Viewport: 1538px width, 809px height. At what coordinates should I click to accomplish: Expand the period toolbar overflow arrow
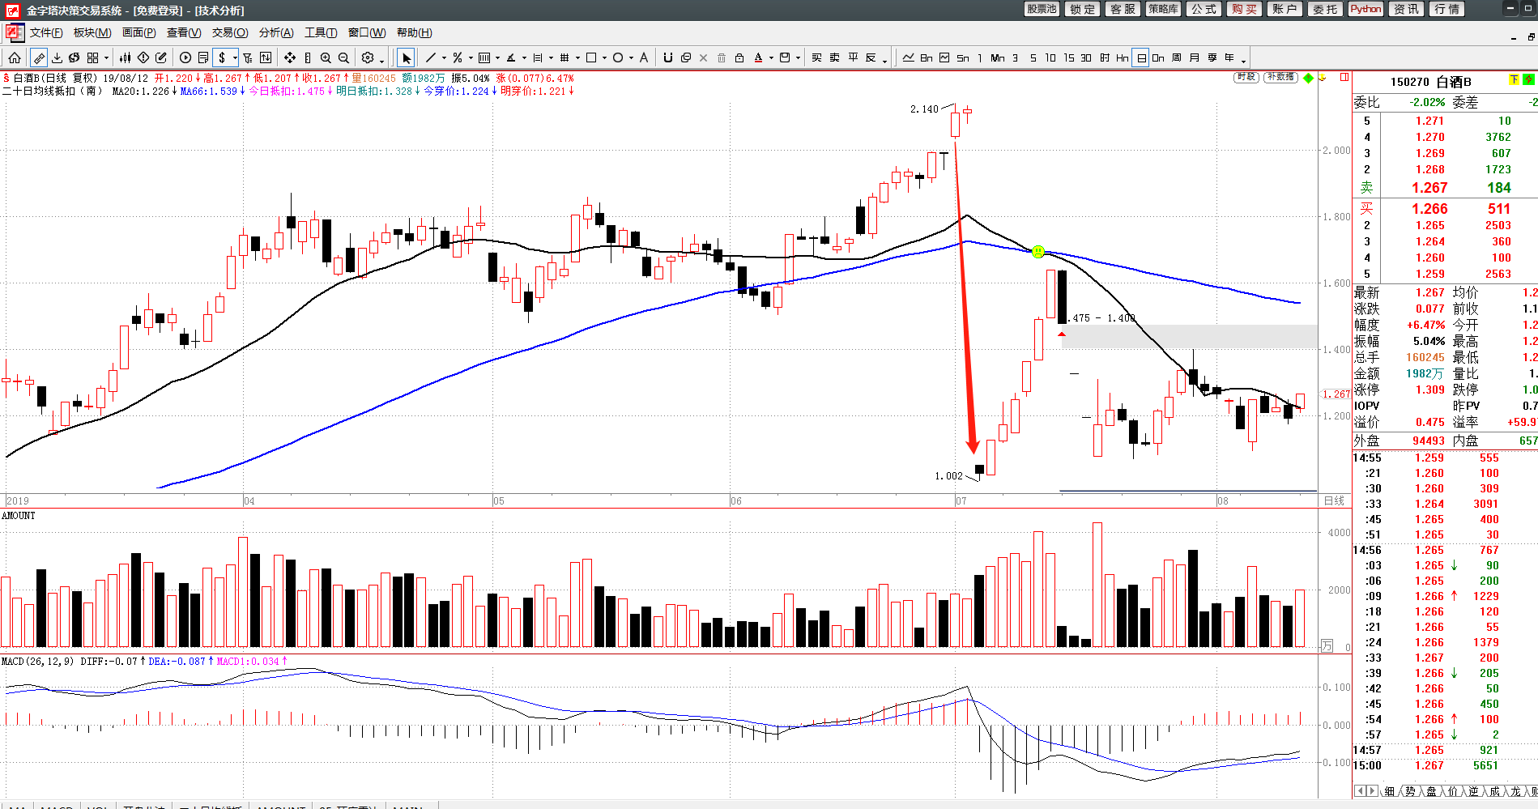[x=1243, y=60]
